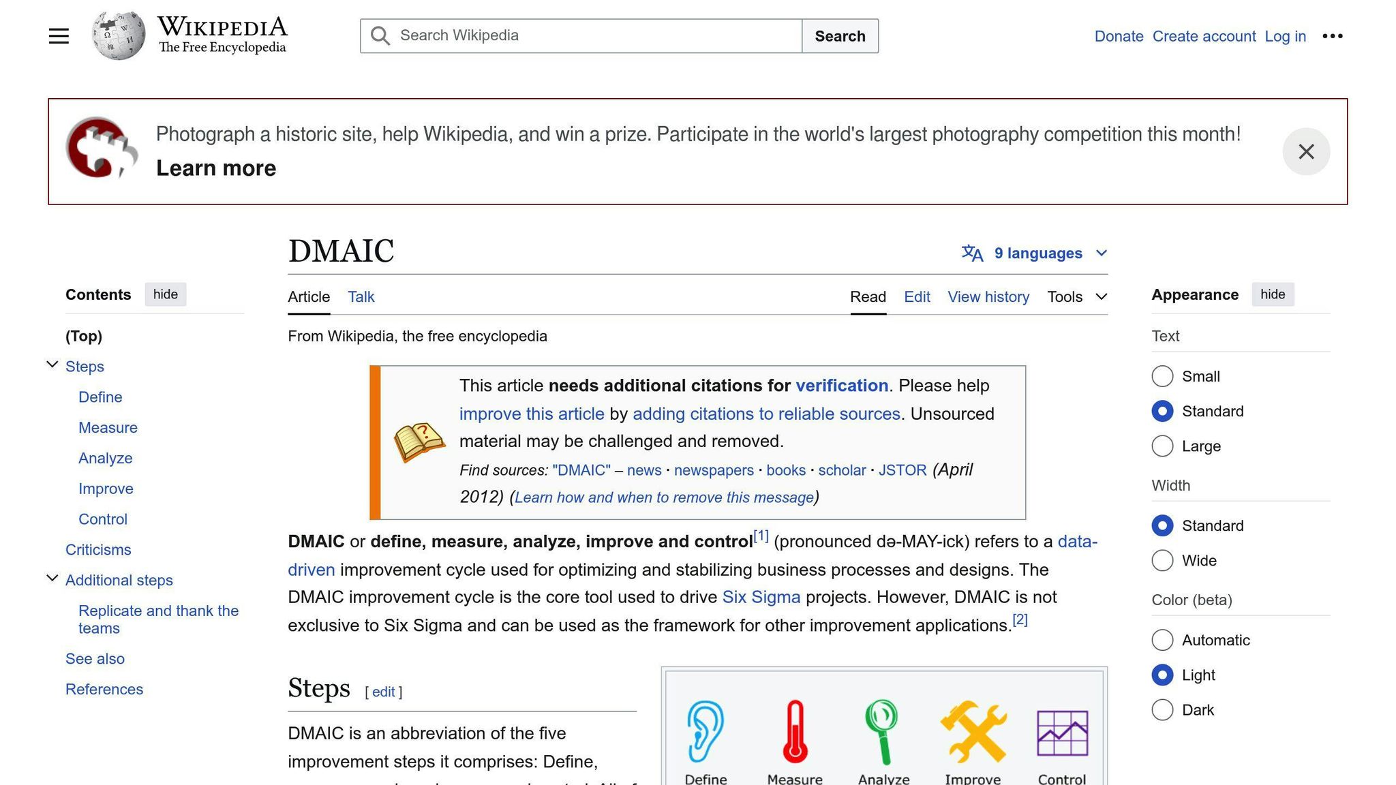Jump to See also in contents
Viewport: 1396px width, 785px height.
(x=95, y=659)
